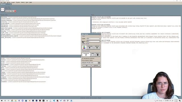Close the New Sprite dialog using its X
The height and width of the screenshot is (102, 182).
click(x=100, y=34)
